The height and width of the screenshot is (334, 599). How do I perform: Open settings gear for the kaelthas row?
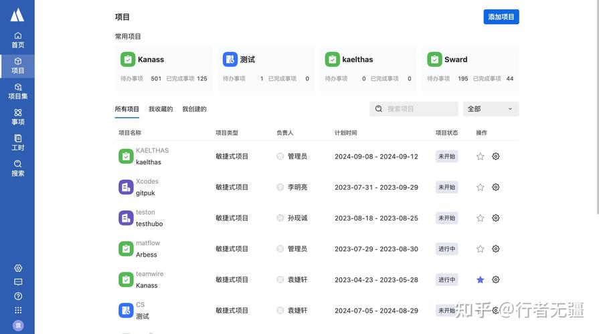click(x=496, y=156)
